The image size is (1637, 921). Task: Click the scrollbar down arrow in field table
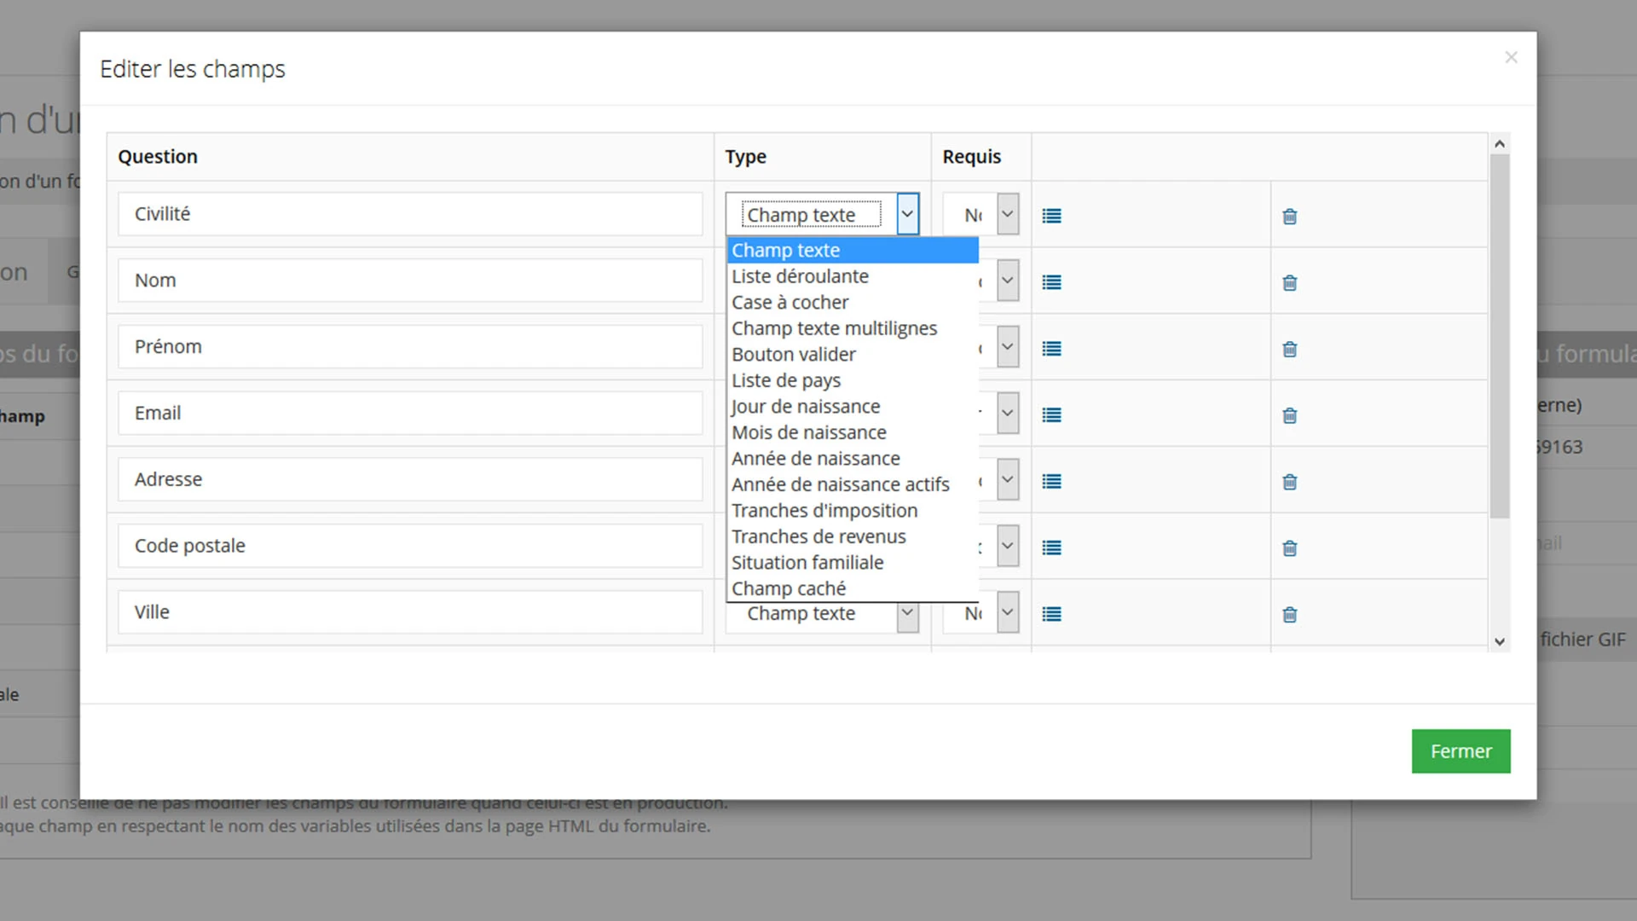click(1499, 641)
